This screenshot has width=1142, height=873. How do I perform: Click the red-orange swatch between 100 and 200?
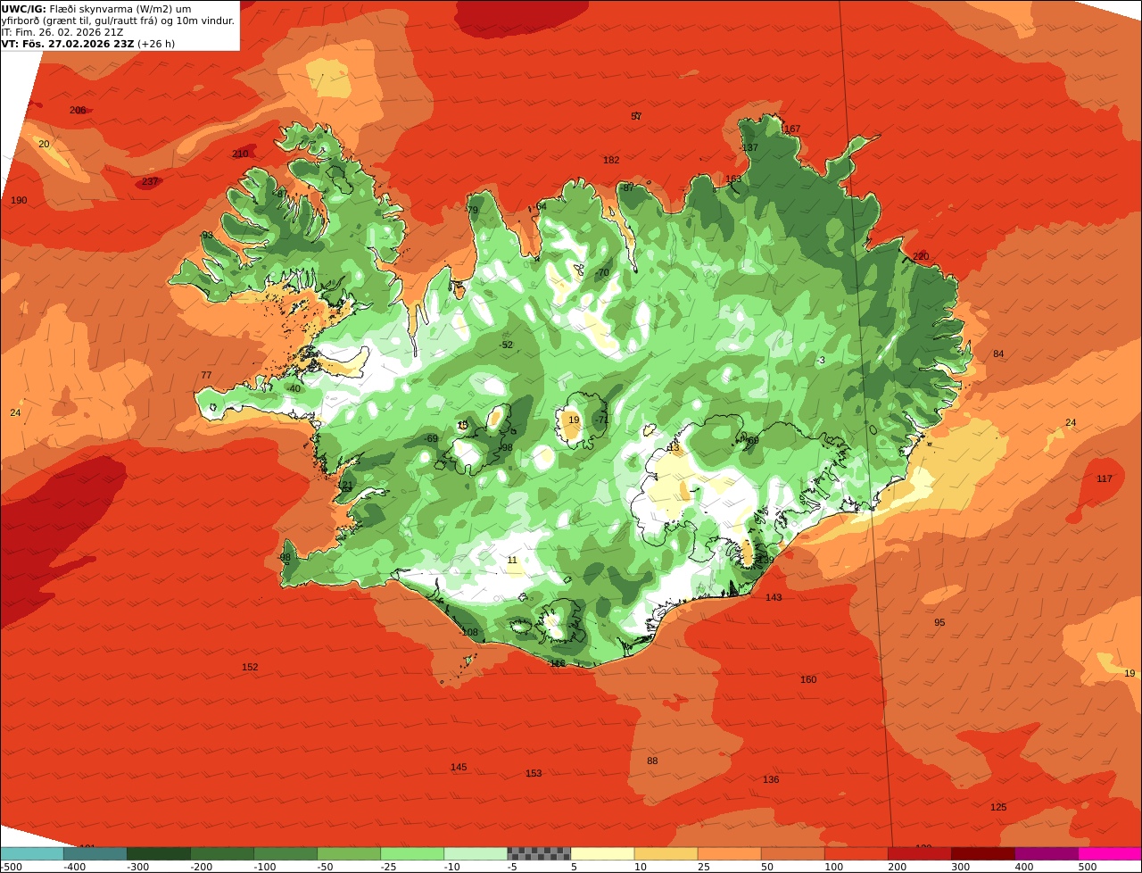[856, 853]
